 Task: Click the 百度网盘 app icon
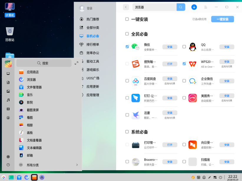tap(136, 81)
